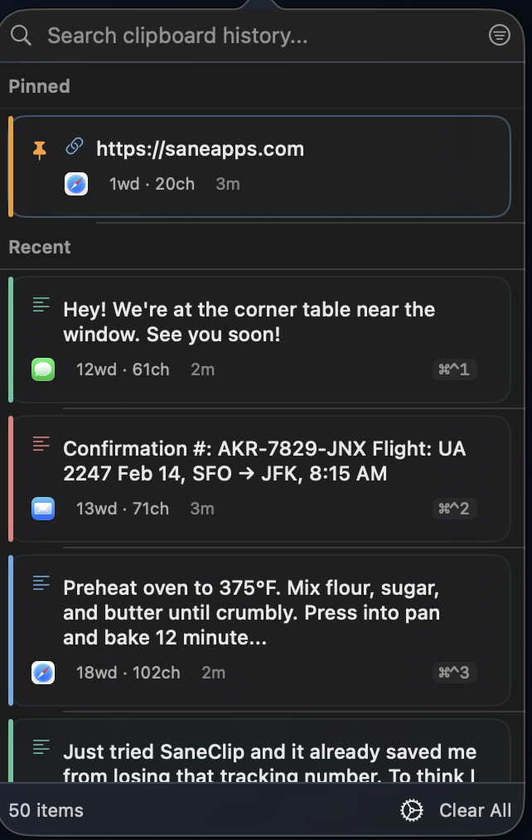Click the Safari icon under saneapps.com
532x840 pixels.
pyautogui.click(x=76, y=184)
